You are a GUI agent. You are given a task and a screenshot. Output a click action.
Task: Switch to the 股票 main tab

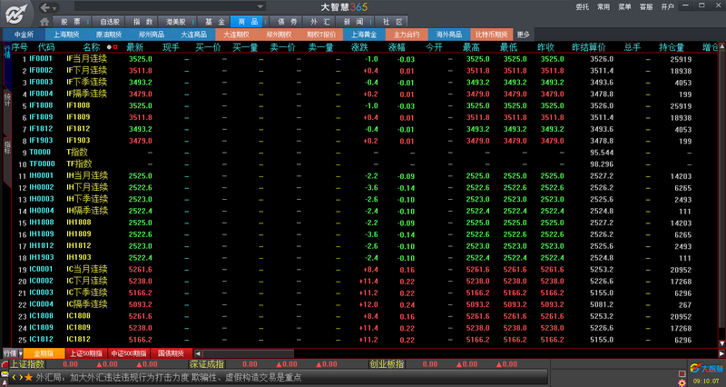[71, 22]
